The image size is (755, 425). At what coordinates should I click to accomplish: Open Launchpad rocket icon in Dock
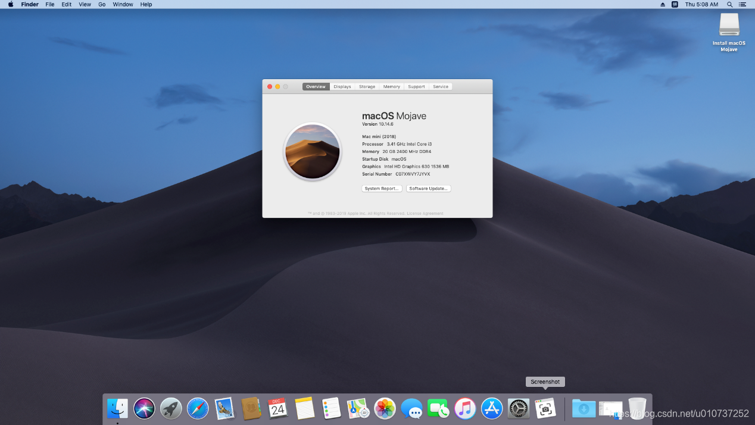click(171, 408)
